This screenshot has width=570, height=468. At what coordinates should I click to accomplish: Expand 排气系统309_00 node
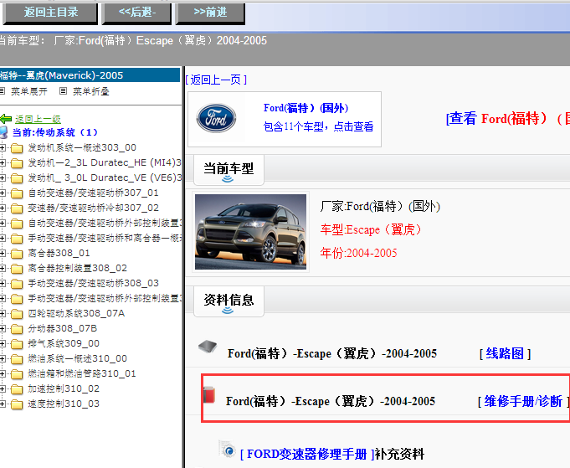click(3, 343)
